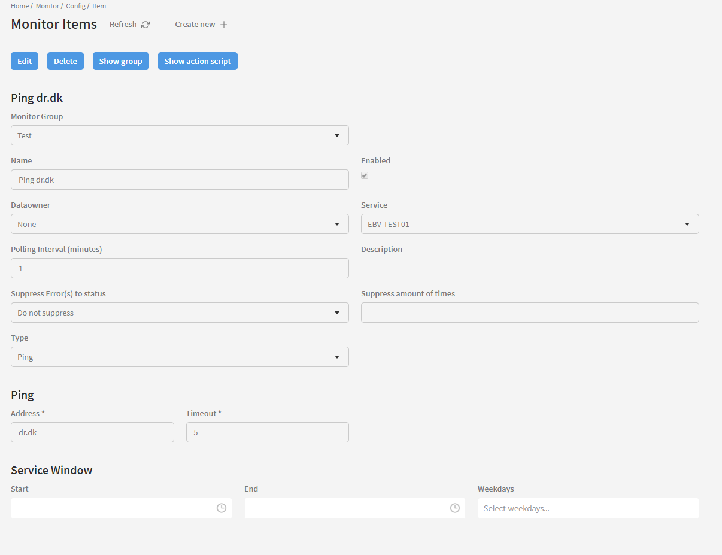
Task: Click the Show group button
Action: click(120, 61)
